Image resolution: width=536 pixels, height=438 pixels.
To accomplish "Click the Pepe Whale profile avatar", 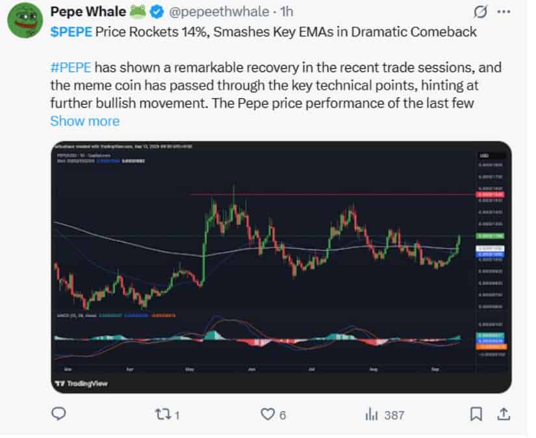I will pos(25,21).
